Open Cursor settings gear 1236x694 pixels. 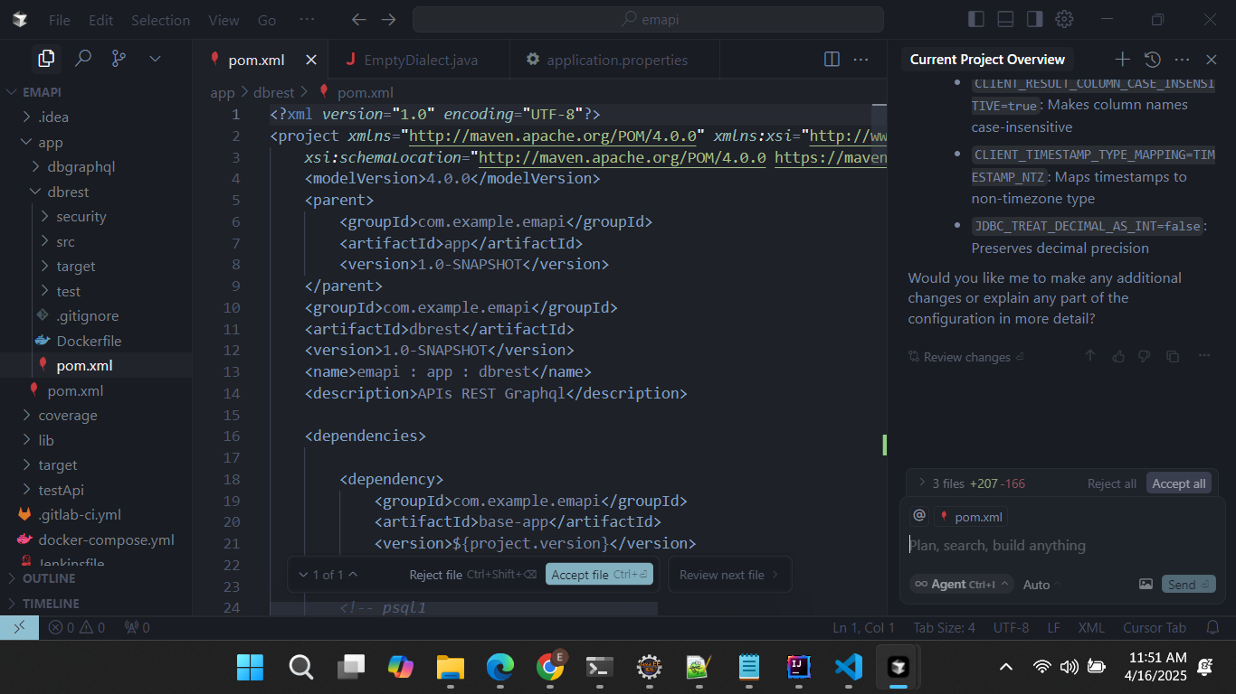click(x=1065, y=19)
